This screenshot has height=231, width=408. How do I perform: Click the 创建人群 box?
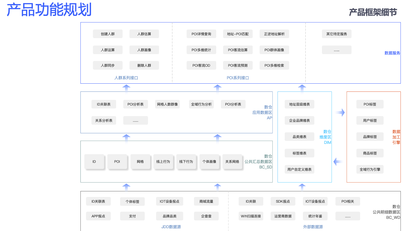(108, 34)
